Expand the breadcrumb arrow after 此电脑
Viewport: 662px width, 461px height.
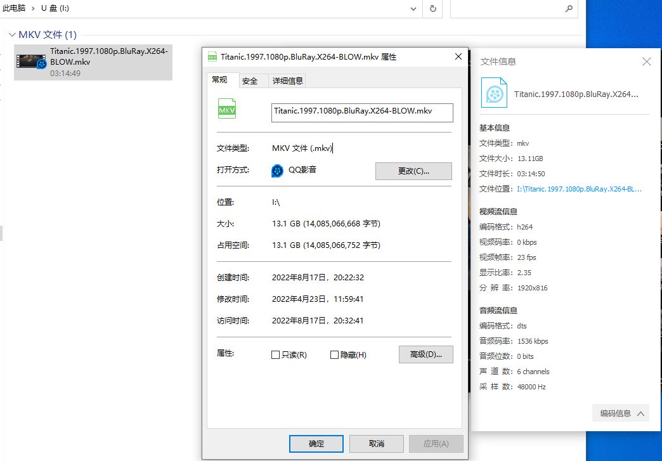31,9
